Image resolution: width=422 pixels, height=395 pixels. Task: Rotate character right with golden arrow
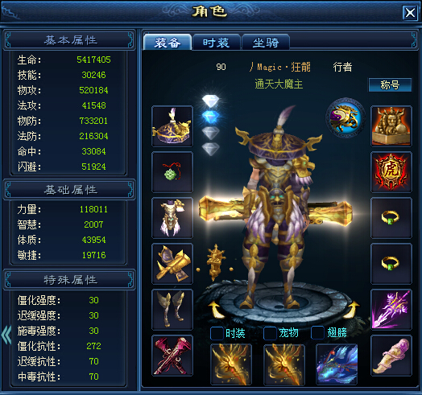pyautogui.click(x=353, y=310)
